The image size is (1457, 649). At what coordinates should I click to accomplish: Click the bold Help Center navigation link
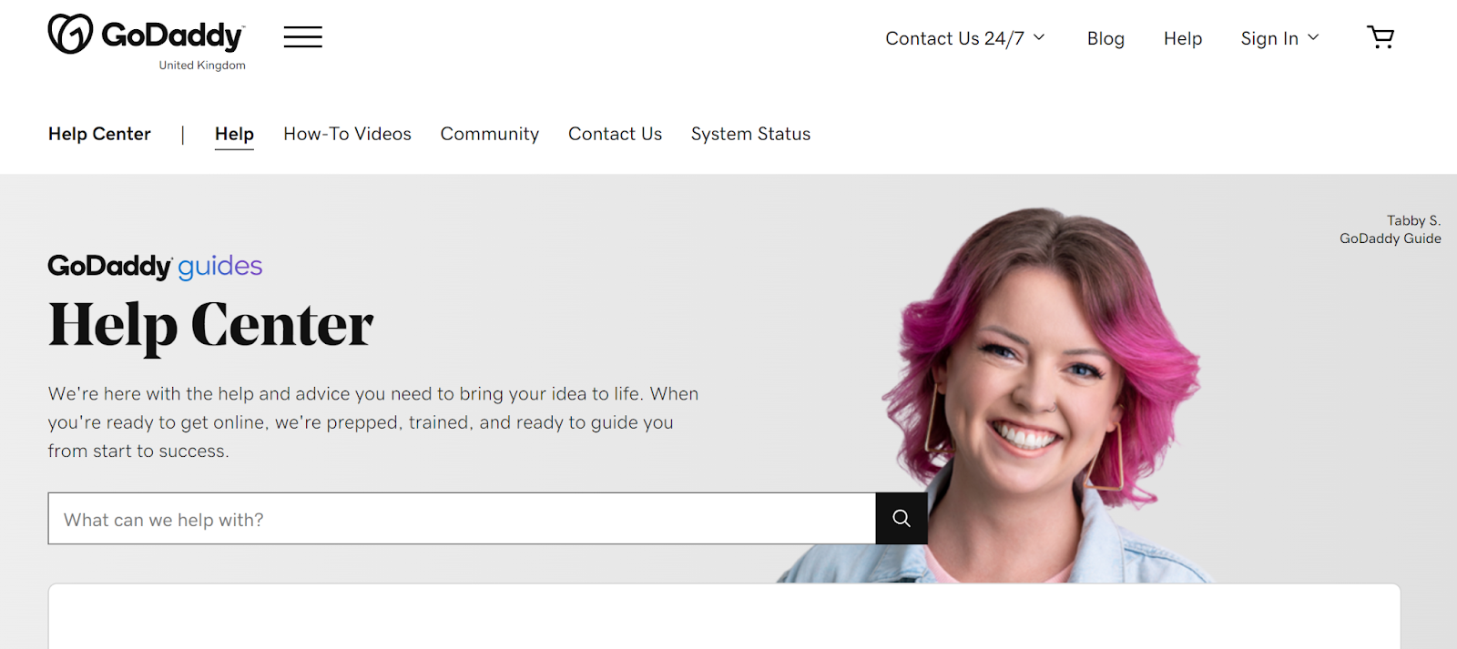[99, 134]
